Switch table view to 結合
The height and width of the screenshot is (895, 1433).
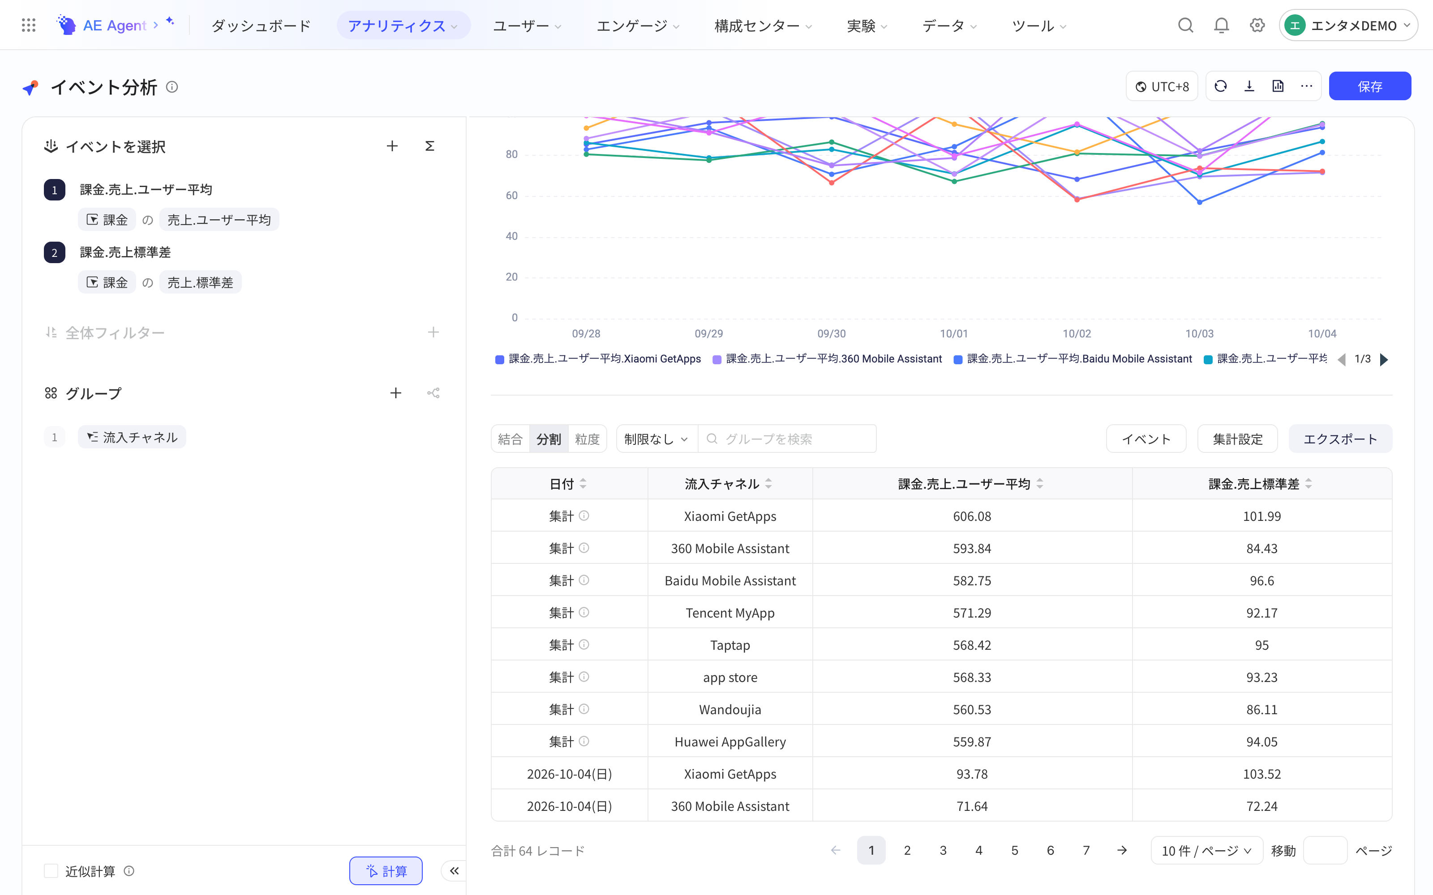(510, 439)
